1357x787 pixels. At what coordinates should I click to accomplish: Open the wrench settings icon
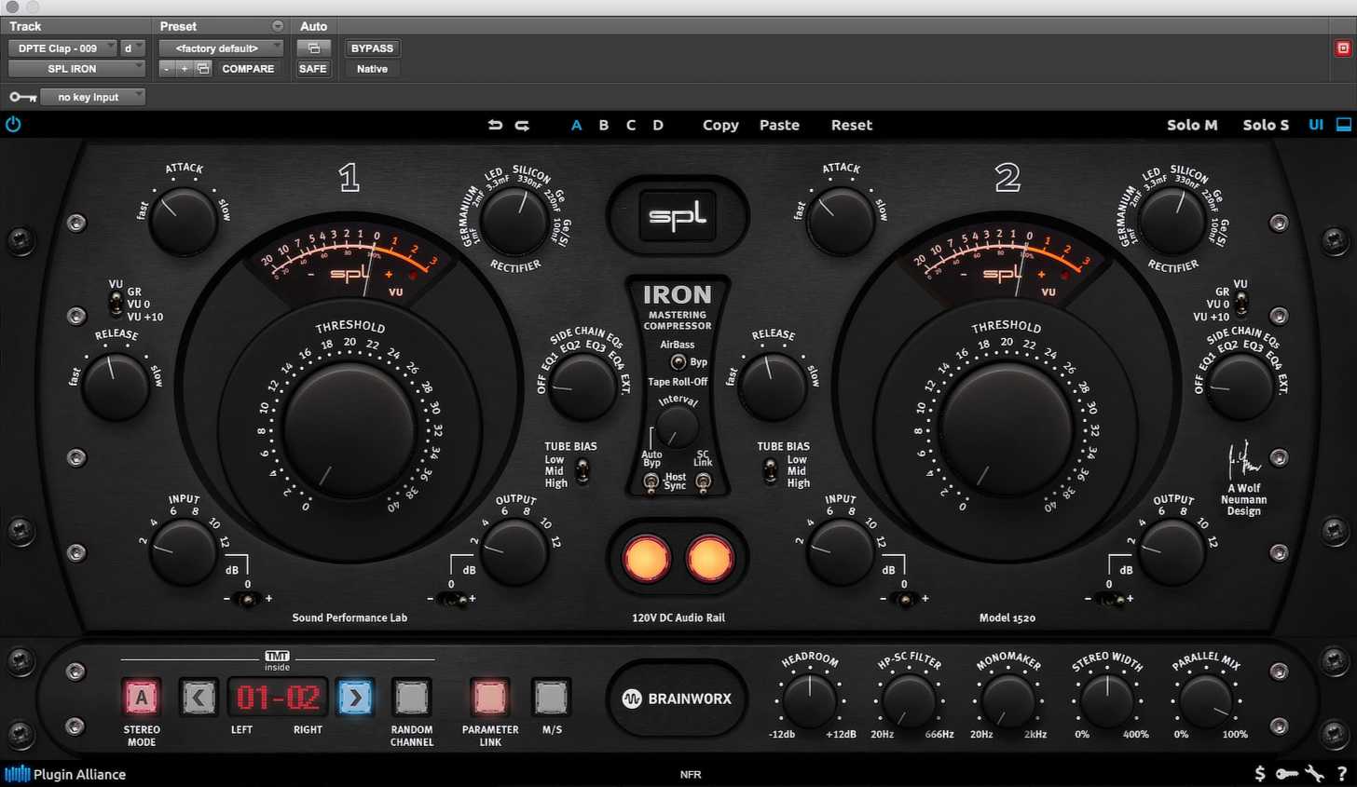click(1315, 773)
